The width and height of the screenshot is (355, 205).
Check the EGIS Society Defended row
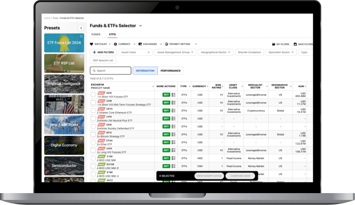(x=93, y=126)
